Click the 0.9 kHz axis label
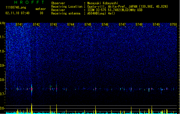 click(3, 66)
